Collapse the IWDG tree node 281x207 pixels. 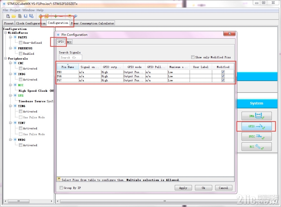10,74
